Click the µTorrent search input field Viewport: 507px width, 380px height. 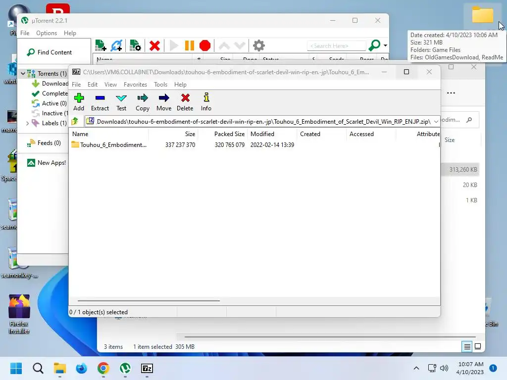pos(336,46)
